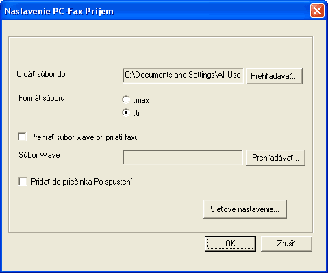Enable the Prehrať súbor wave checkbox
The image size is (328, 273).
click(x=23, y=137)
